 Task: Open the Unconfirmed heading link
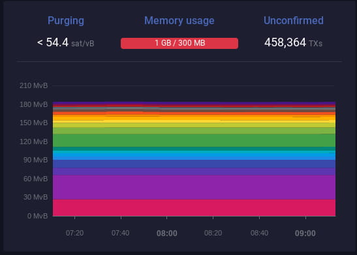pos(294,21)
